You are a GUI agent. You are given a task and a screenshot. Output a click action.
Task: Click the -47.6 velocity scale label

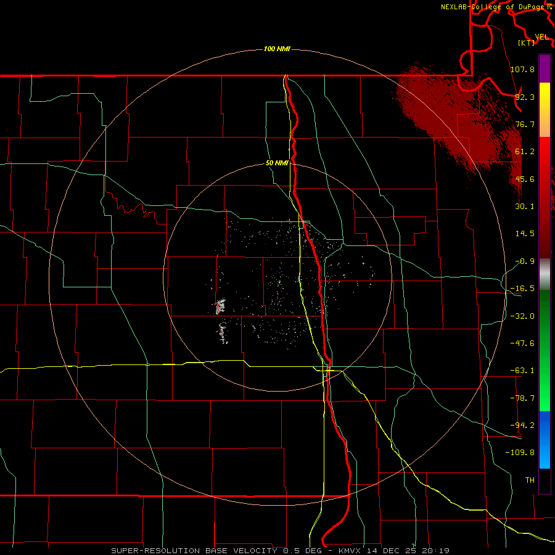(522, 343)
